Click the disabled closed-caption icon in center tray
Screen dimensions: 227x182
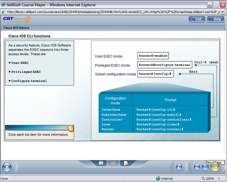pos(113,163)
